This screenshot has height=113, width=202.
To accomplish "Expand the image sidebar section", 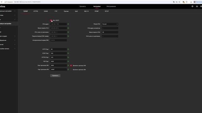I will 15,40.
